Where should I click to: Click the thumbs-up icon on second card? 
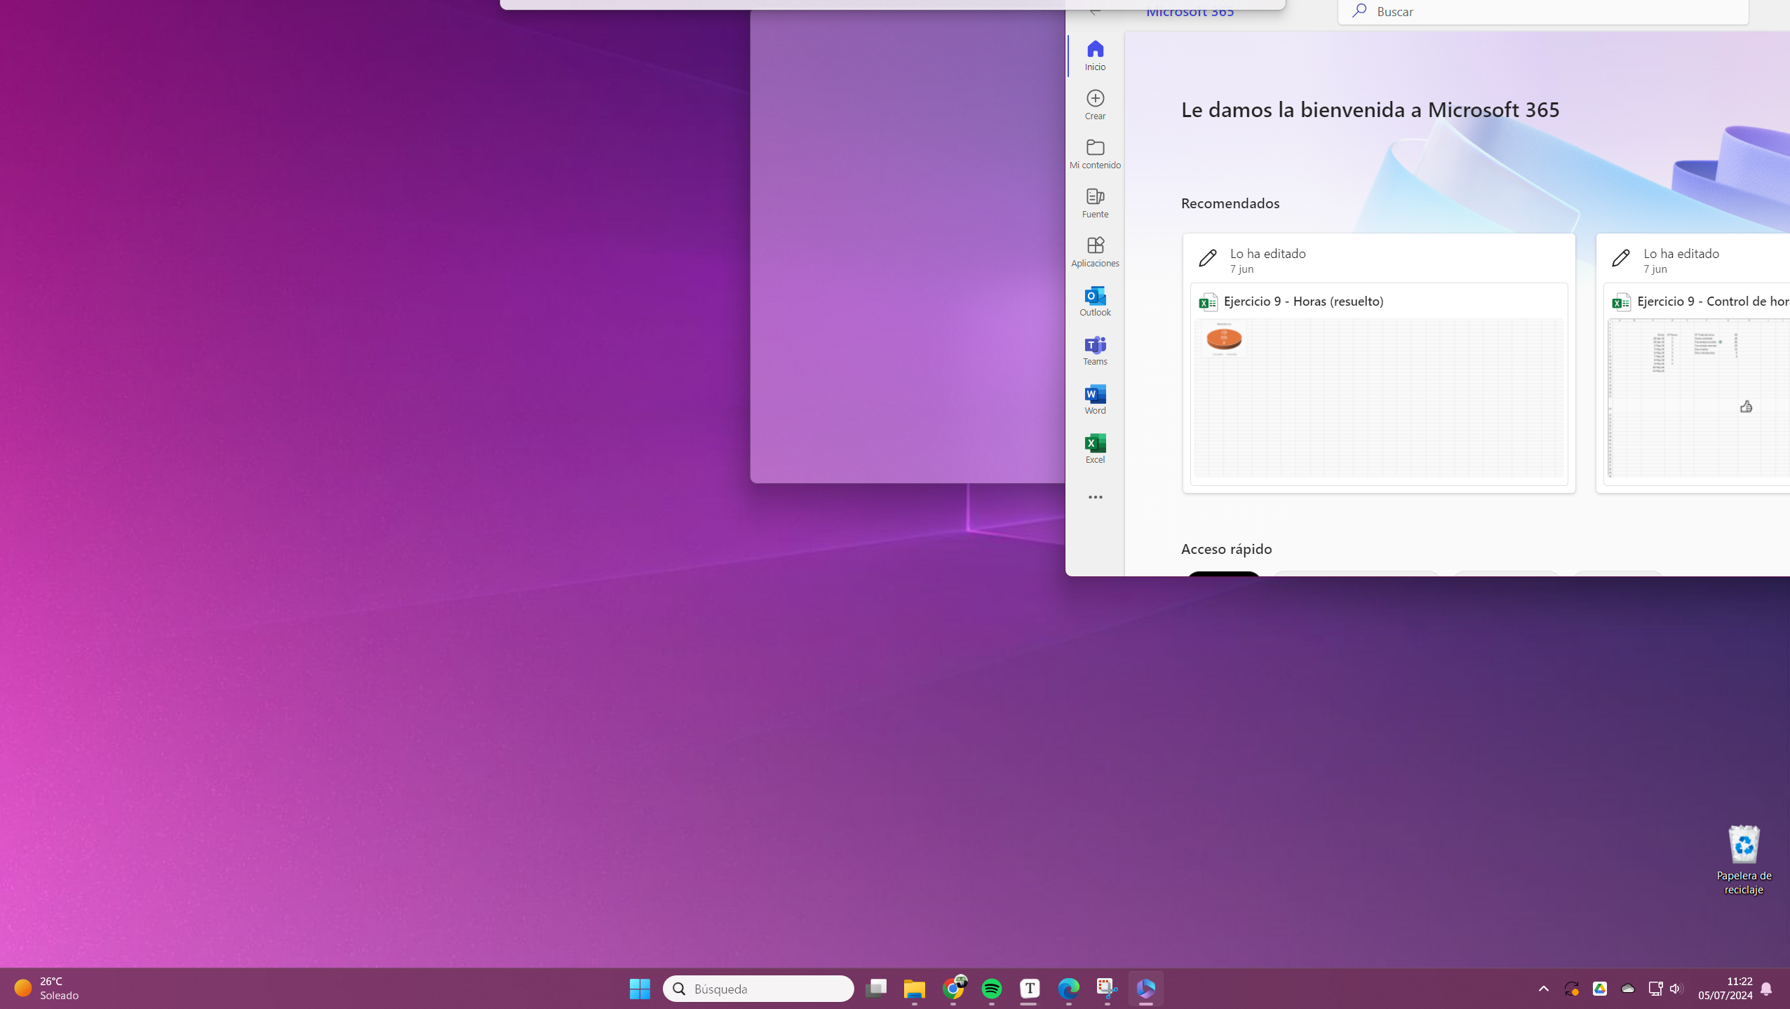tap(1746, 407)
